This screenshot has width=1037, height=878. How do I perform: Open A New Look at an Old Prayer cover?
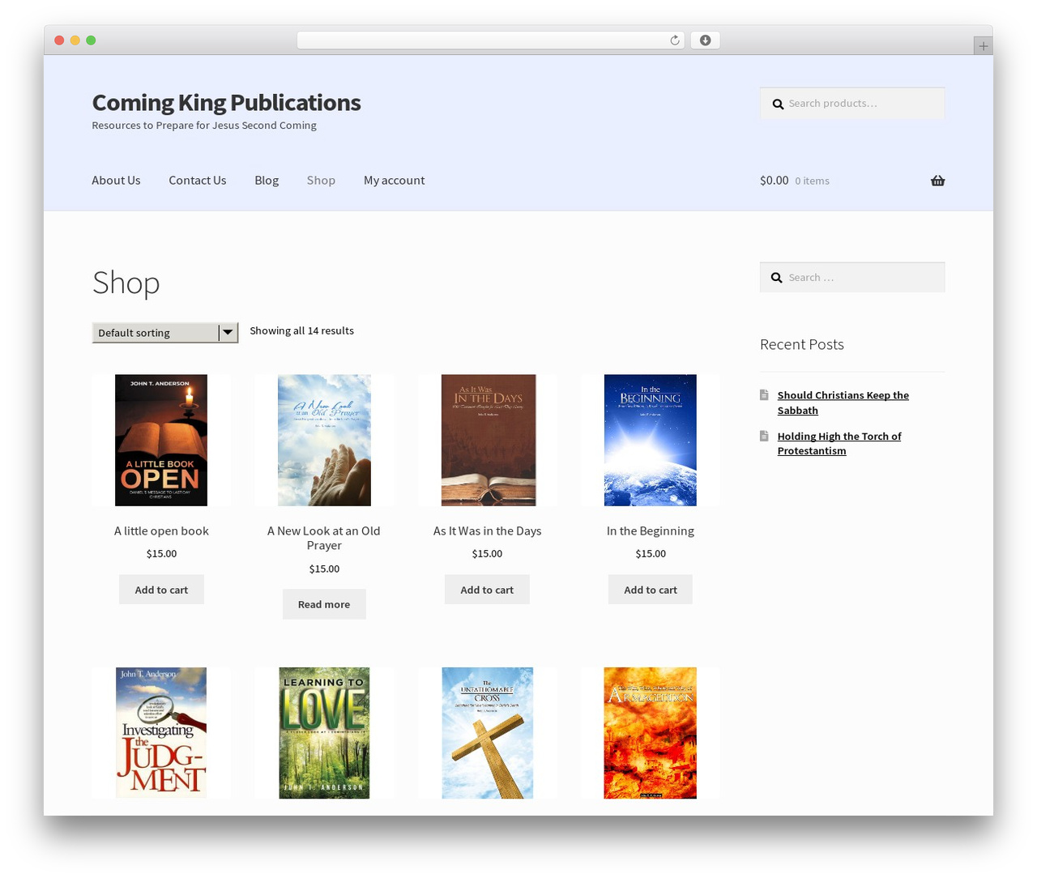coord(324,441)
